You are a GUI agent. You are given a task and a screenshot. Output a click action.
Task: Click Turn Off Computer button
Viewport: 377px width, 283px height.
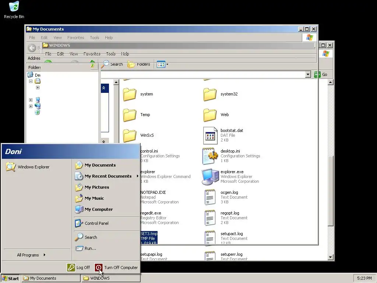pyautogui.click(x=116, y=268)
